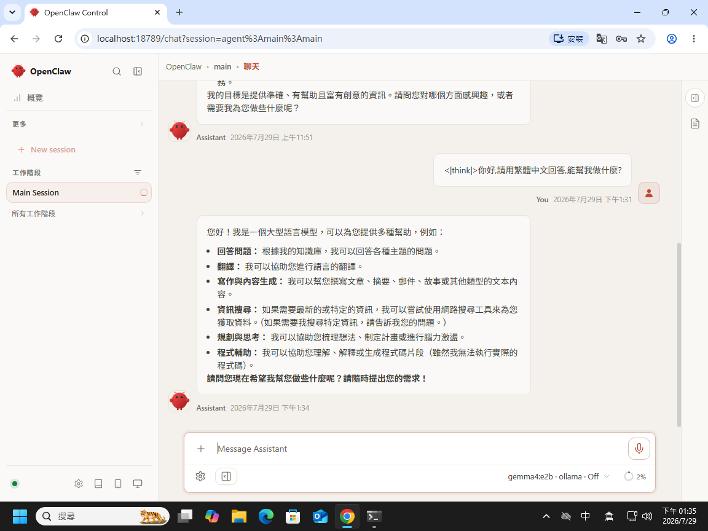Click the 中 input method indicator
Viewport: 708px width, 531px height.
coord(586,516)
